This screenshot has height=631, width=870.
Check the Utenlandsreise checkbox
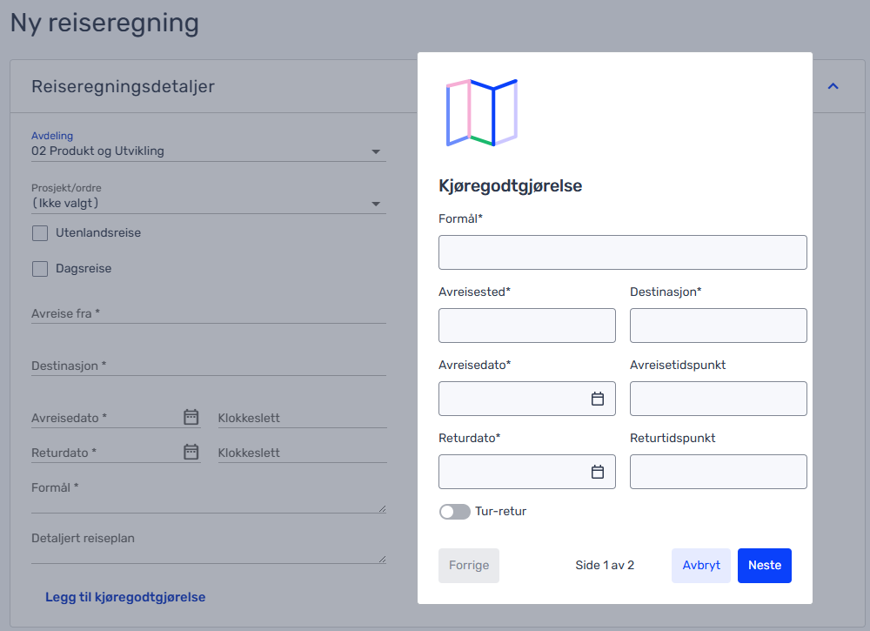39,232
